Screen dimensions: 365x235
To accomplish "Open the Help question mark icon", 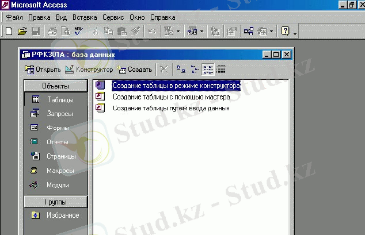I will [x=285, y=31].
